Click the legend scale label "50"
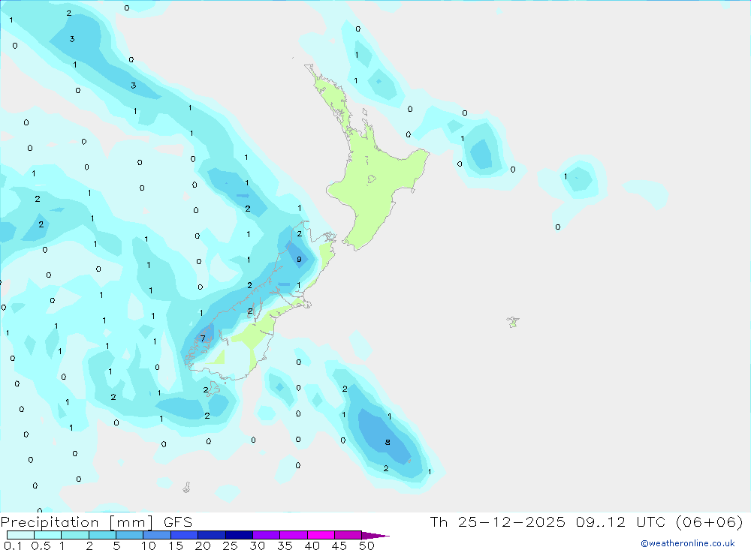This screenshot has height=550, width=751. pos(366,545)
